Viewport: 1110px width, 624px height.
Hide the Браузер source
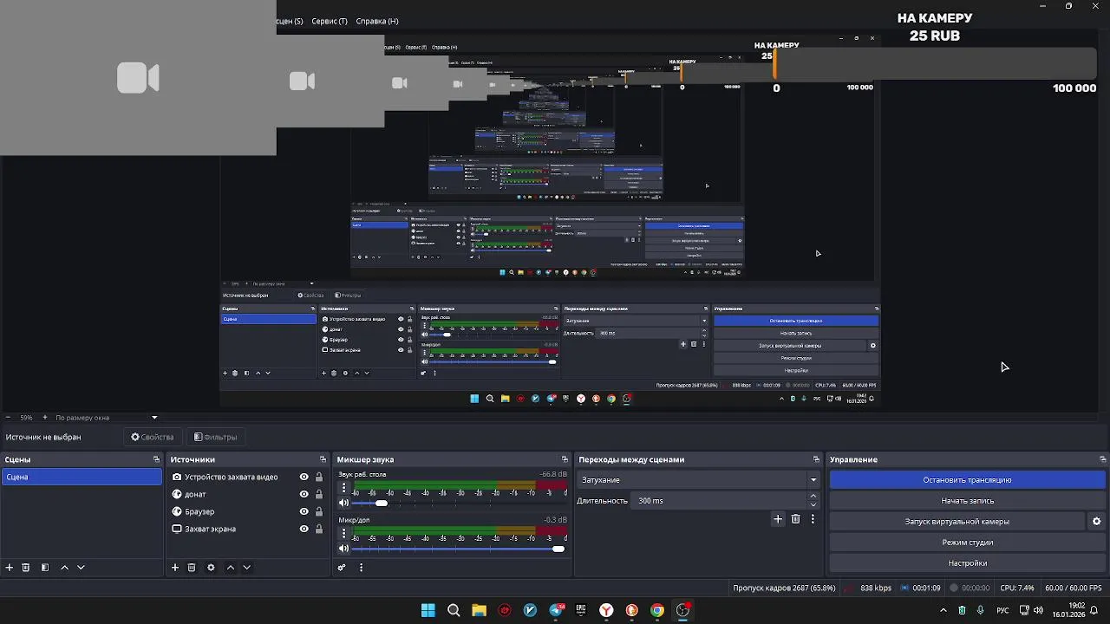304,511
